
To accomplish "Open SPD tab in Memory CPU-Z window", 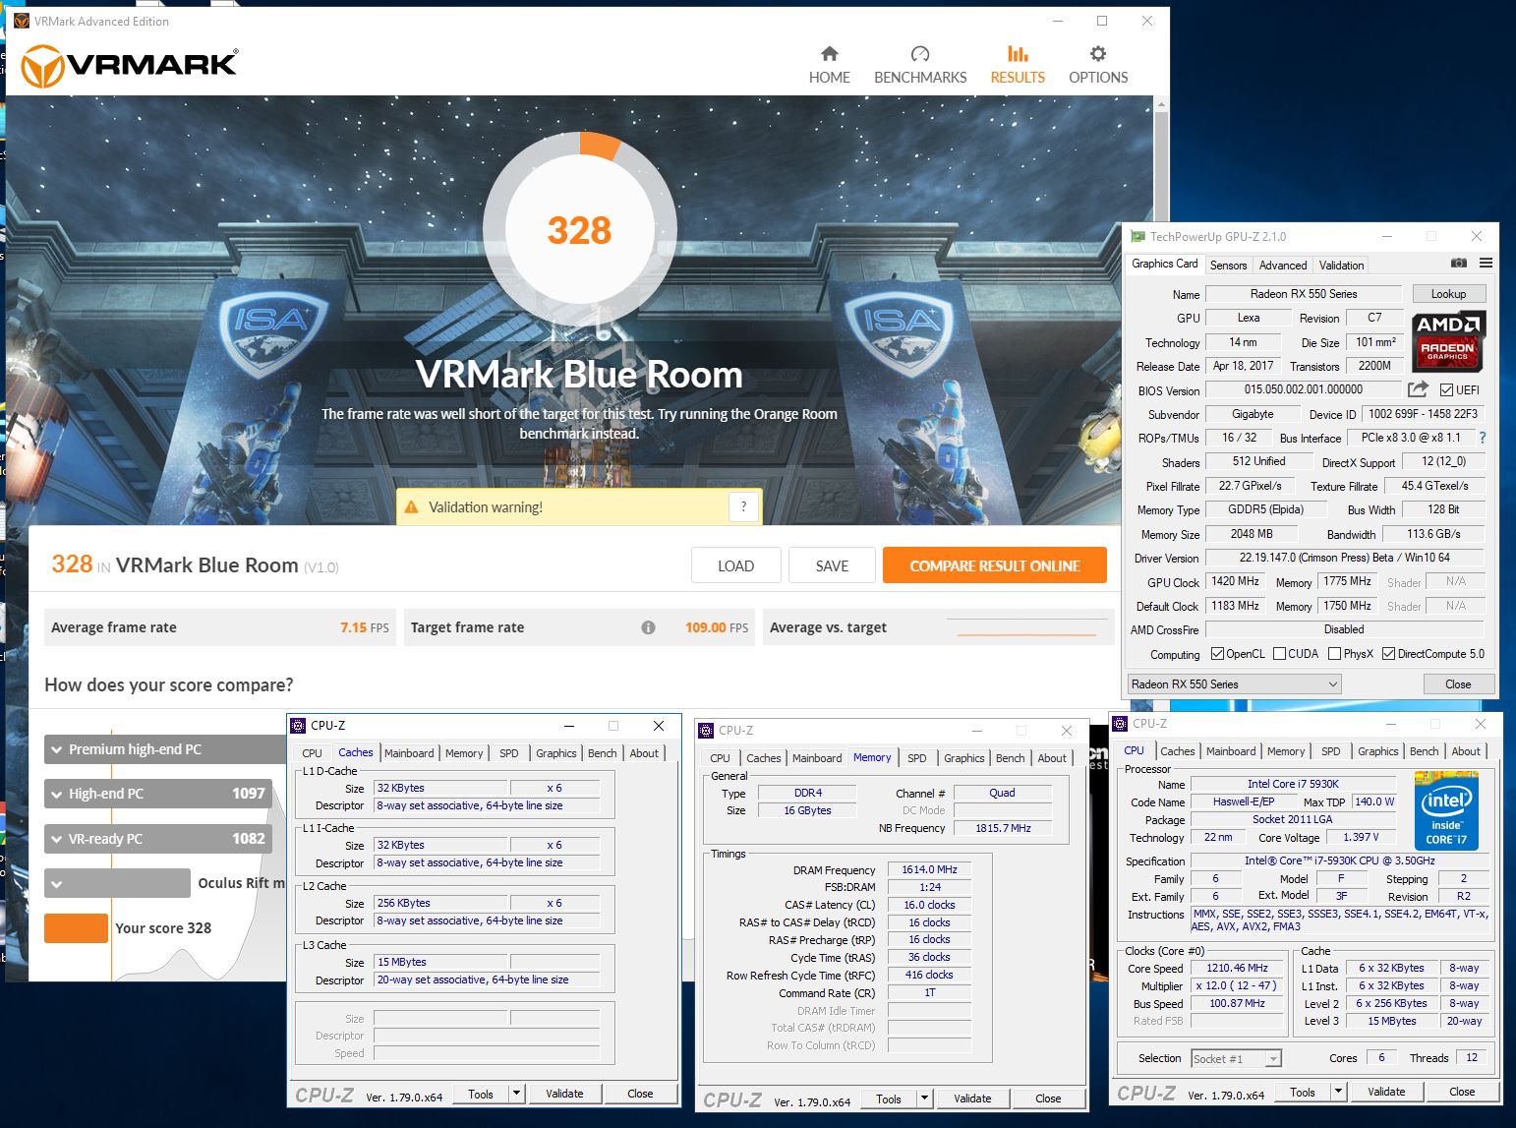I will [916, 758].
